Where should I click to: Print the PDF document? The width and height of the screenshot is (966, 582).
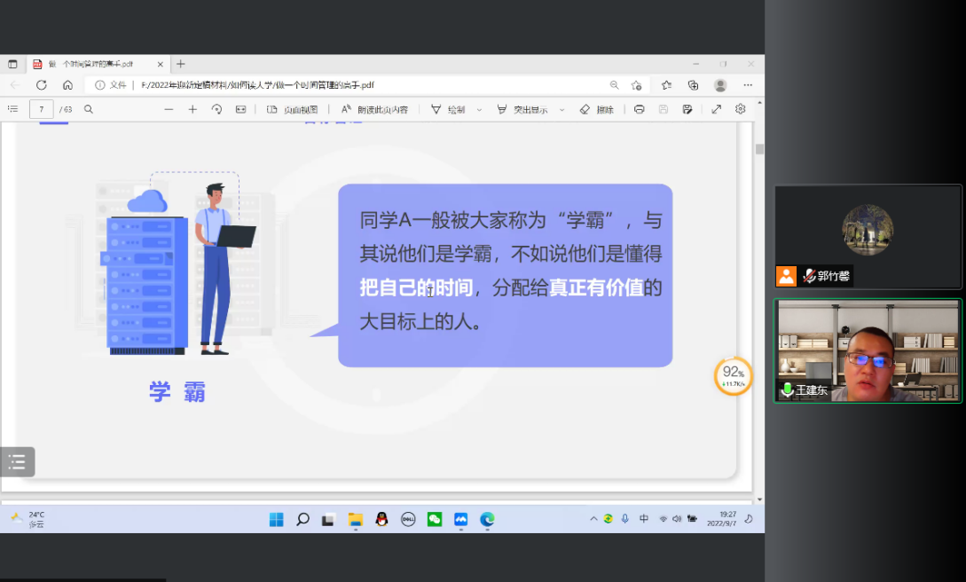[639, 109]
